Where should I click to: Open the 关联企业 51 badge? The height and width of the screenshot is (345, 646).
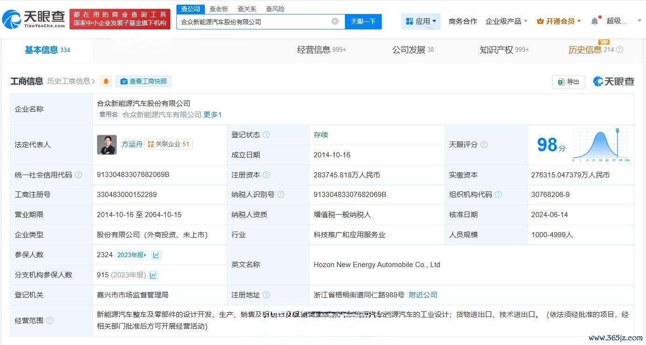[x=169, y=144]
